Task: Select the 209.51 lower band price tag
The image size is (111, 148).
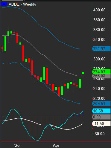Action: coord(101,103)
